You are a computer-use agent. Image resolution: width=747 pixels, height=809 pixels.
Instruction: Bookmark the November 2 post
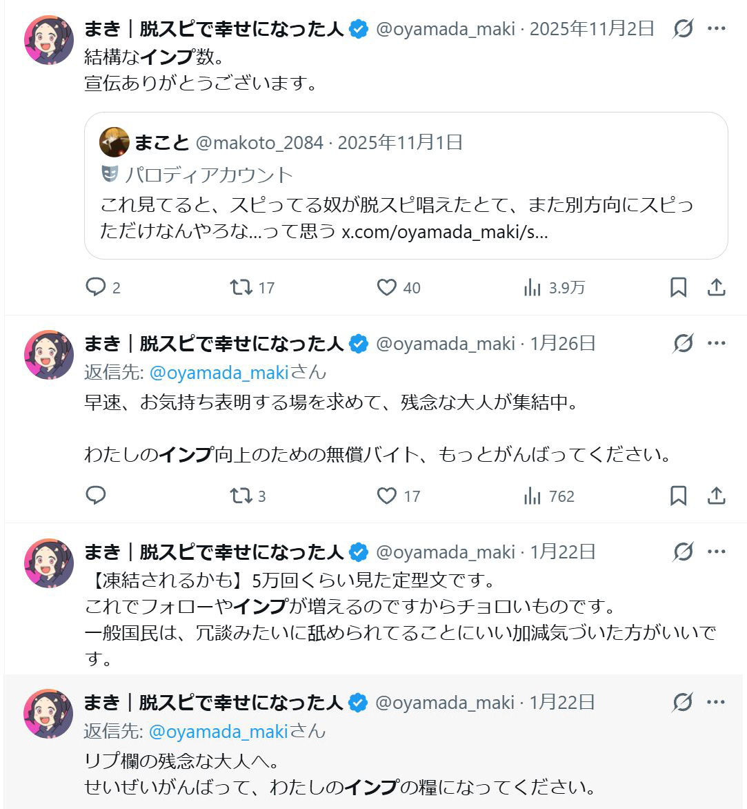(679, 287)
